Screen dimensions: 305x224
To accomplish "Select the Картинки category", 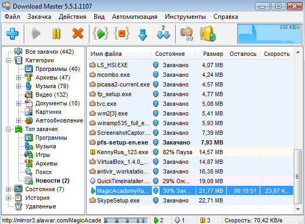I will point(48,112).
